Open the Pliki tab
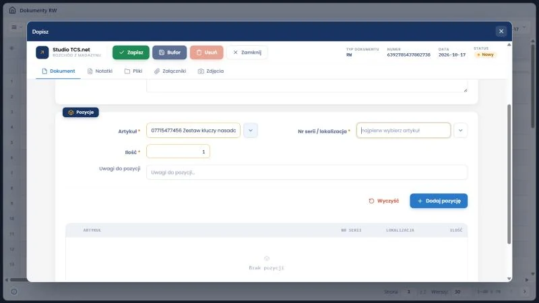Viewport: 539px width, 303px height. pyautogui.click(x=133, y=71)
